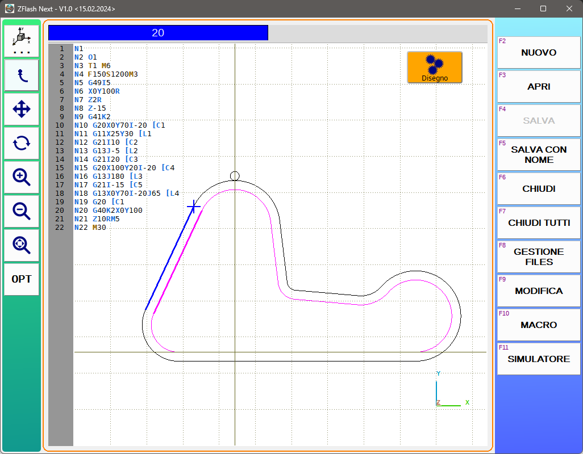The height and width of the screenshot is (454, 583).
Task: Select the pan/move arrows tool
Action: point(22,109)
